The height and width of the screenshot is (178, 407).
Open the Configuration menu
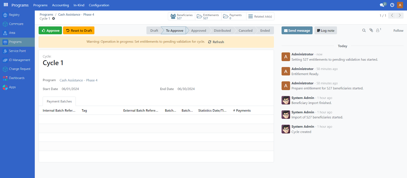pyautogui.click(x=99, y=5)
